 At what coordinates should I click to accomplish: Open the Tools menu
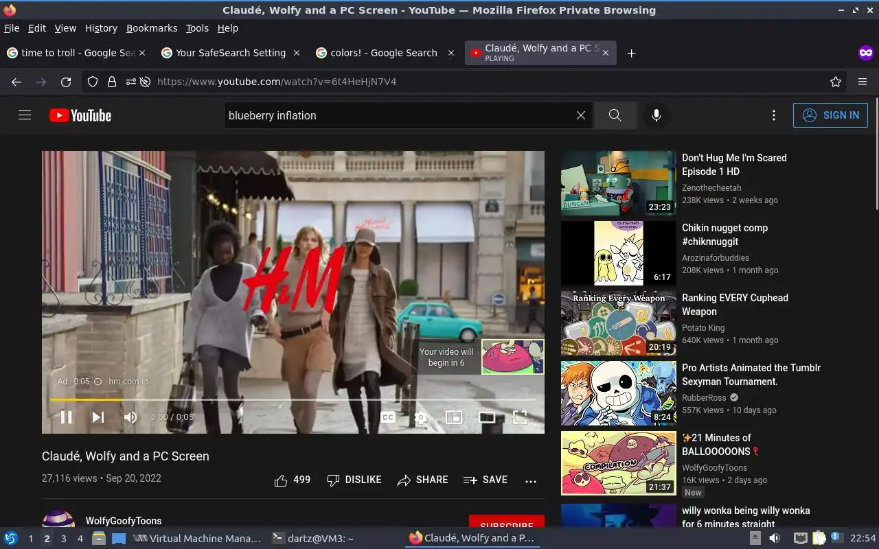(197, 28)
